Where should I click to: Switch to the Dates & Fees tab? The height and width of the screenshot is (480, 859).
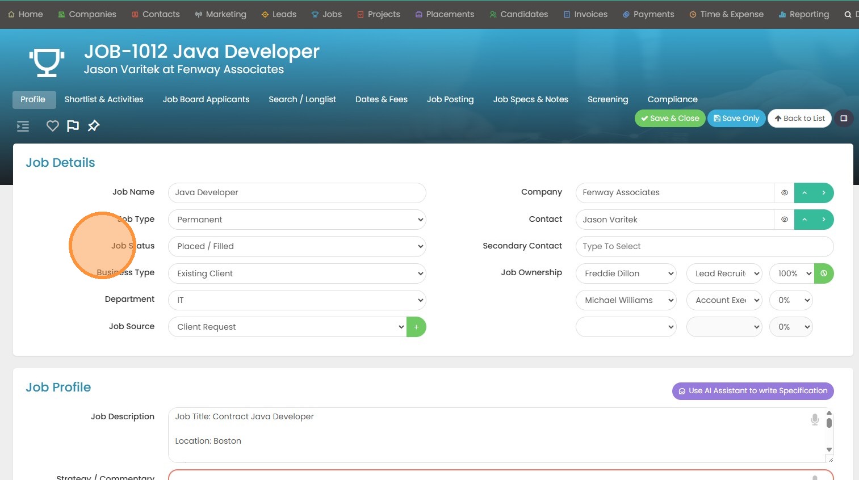pyautogui.click(x=381, y=99)
